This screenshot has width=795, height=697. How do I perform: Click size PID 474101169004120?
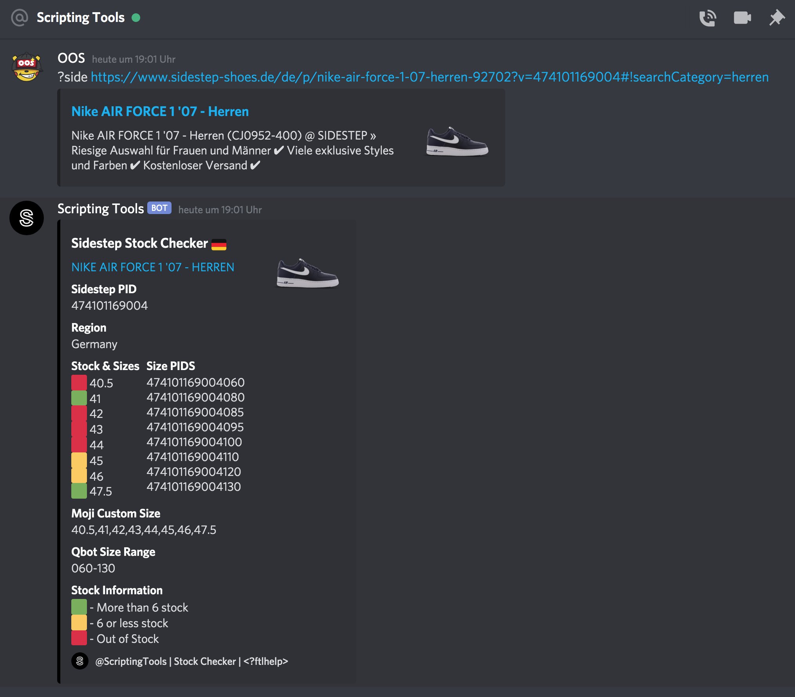pyautogui.click(x=194, y=472)
